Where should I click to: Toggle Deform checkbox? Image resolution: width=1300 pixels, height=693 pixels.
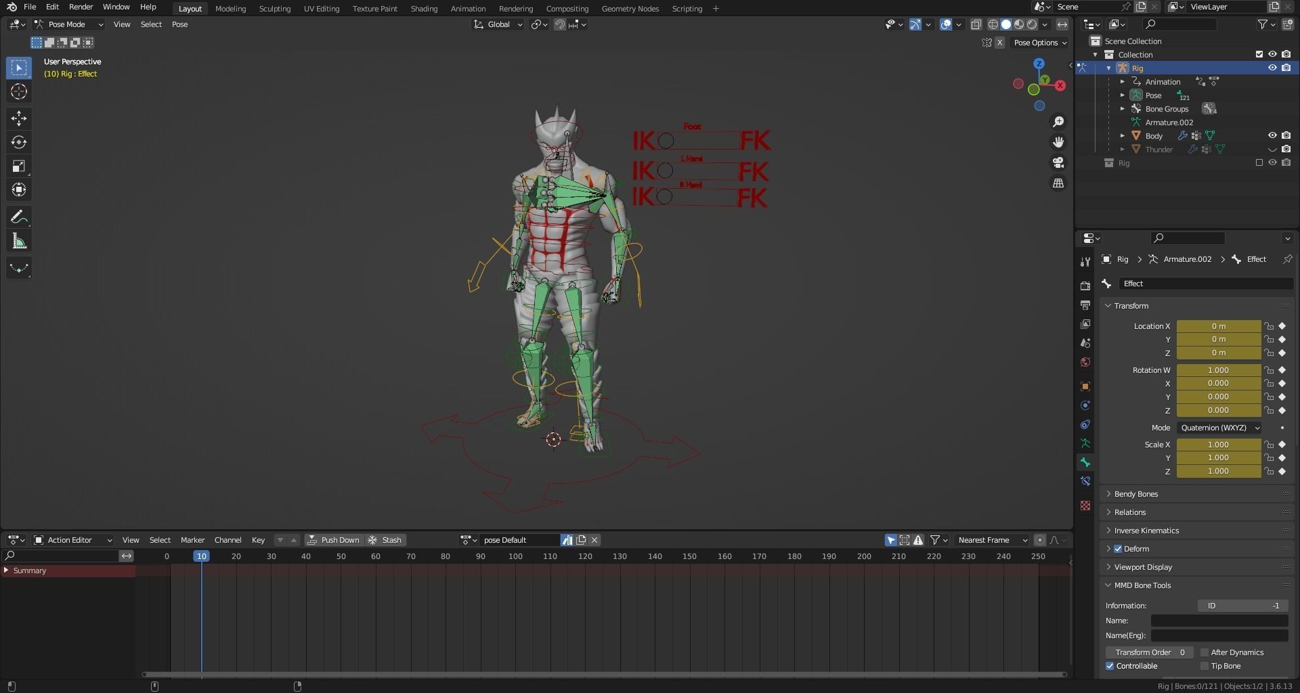1118,549
